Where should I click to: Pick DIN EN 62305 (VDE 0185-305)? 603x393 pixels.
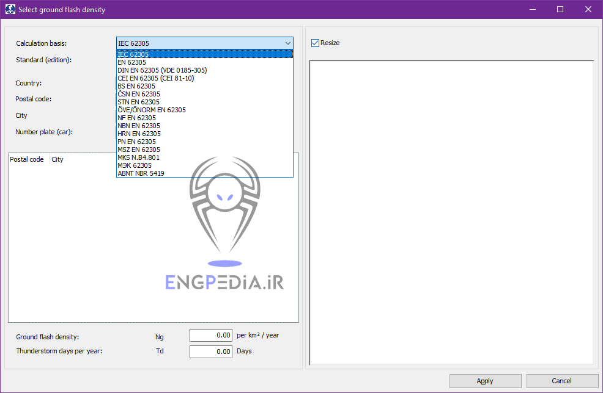205,70
